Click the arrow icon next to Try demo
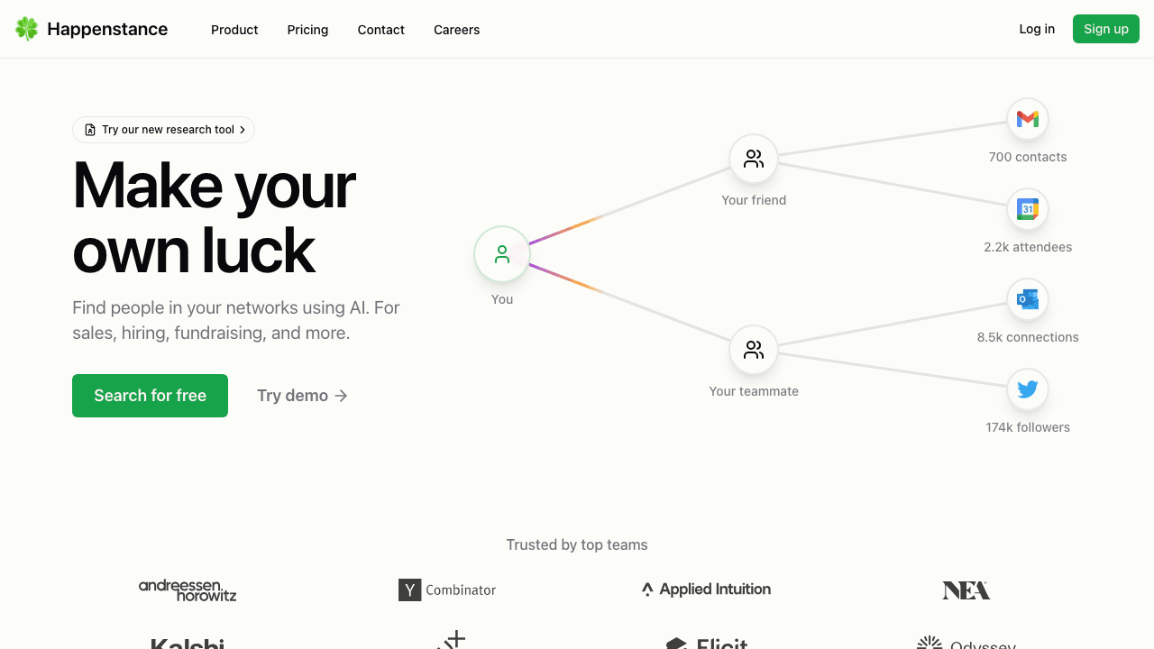This screenshot has height=649, width=1154. pos(340,396)
